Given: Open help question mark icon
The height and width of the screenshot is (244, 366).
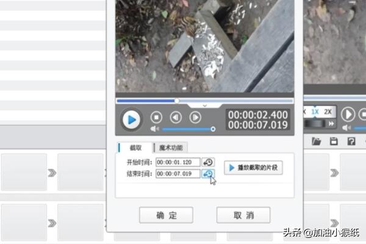Looking at the screenshot, I should (x=351, y=142).
